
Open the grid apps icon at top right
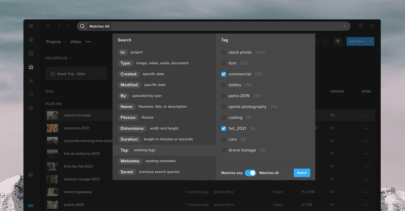tap(360, 26)
